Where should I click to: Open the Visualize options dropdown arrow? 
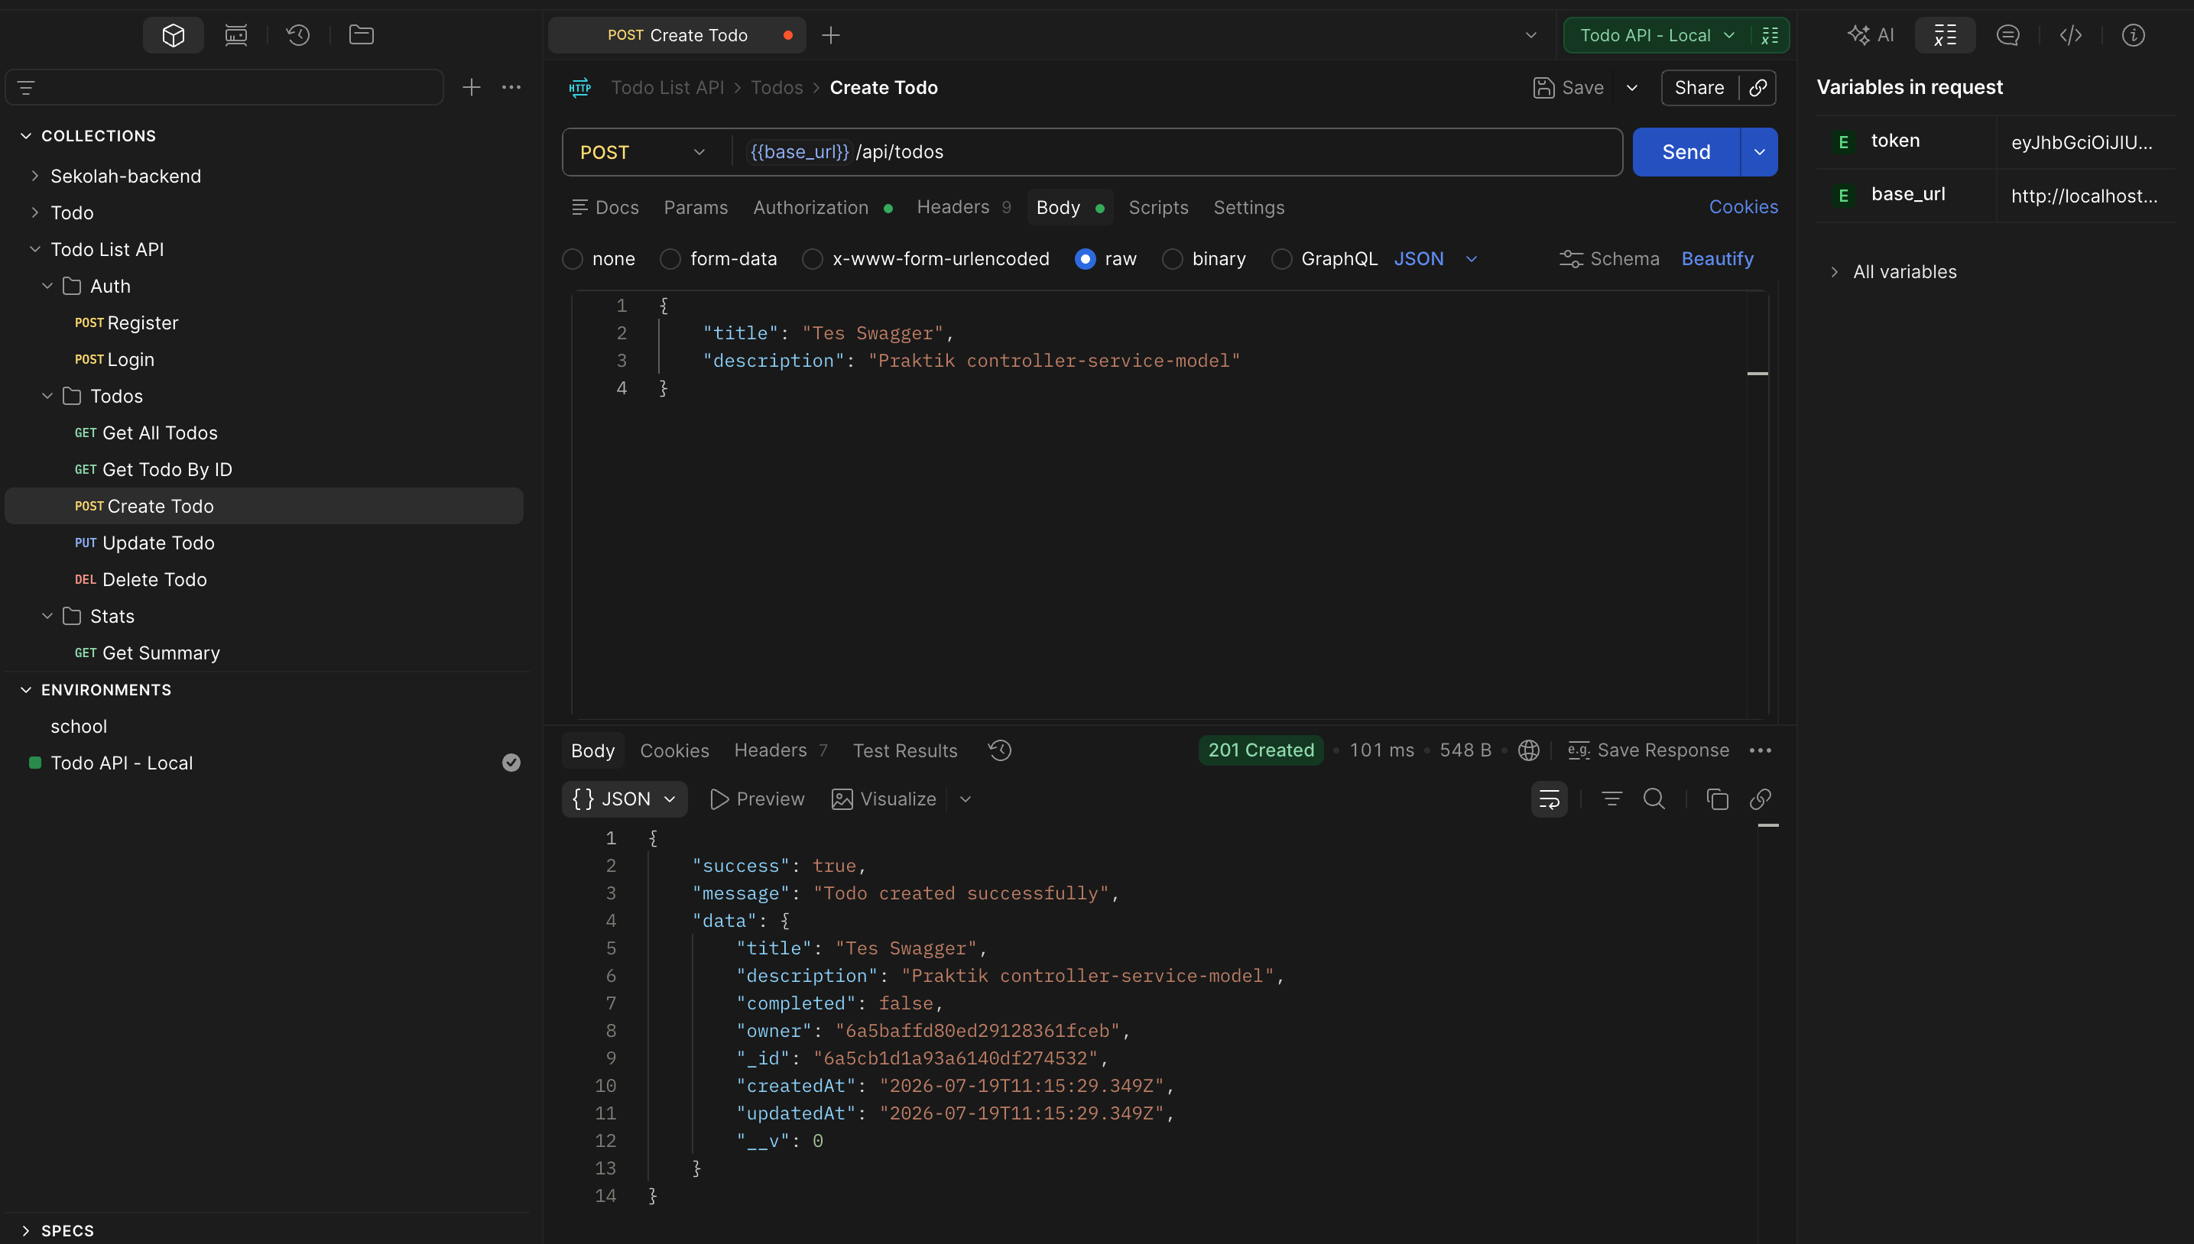coord(965,799)
